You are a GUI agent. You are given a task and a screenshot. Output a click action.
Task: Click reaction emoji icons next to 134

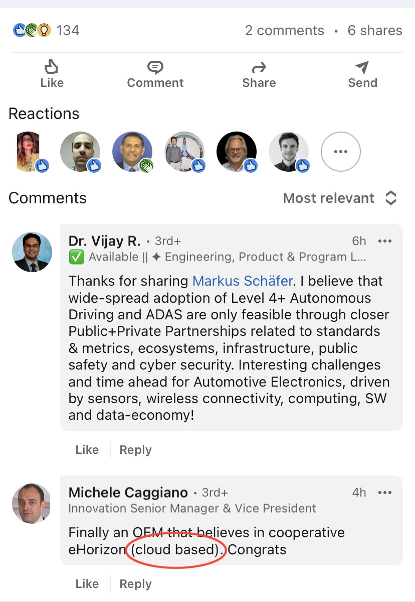pyautogui.click(x=32, y=31)
